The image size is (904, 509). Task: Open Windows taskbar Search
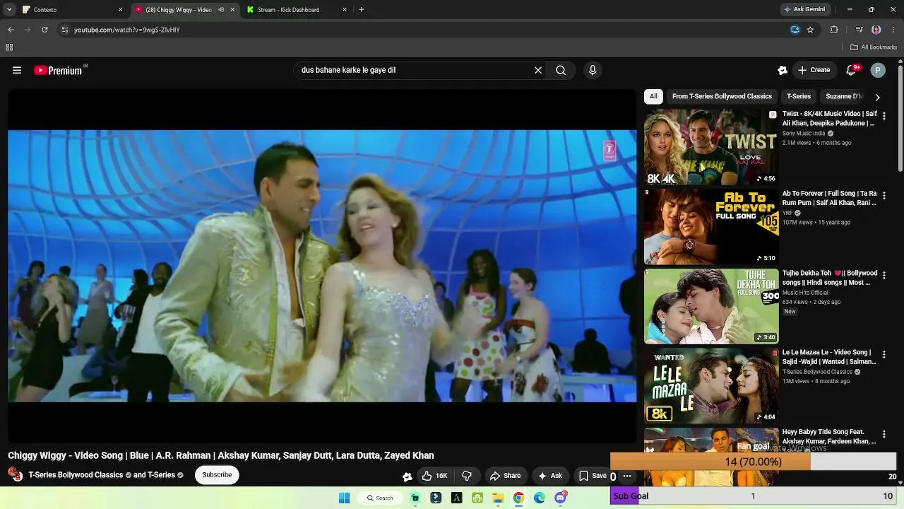[379, 498]
